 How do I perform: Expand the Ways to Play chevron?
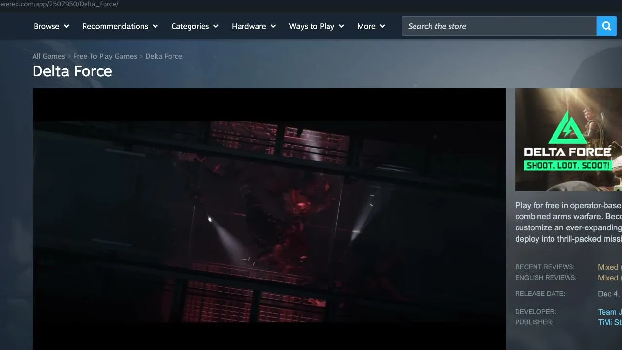(x=341, y=26)
